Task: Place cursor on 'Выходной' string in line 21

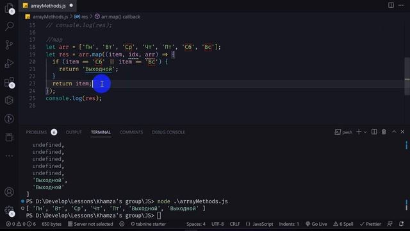Action: 99,69
